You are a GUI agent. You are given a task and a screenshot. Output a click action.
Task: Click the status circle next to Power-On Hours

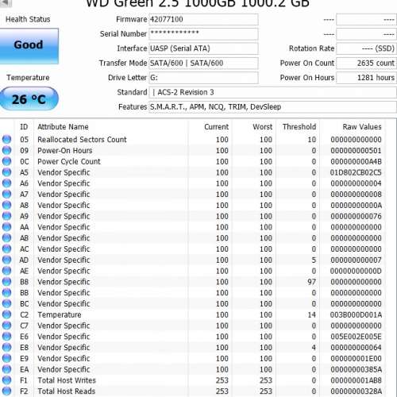click(x=6, y=150)
